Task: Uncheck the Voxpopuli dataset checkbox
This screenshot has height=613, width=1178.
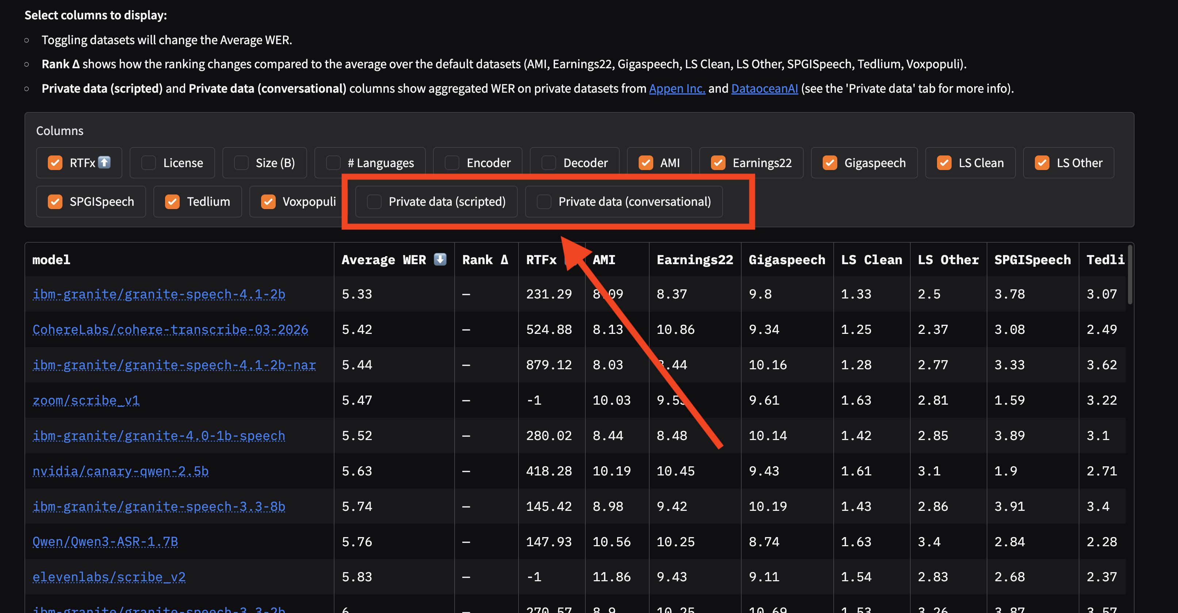Action: point(268,201)
